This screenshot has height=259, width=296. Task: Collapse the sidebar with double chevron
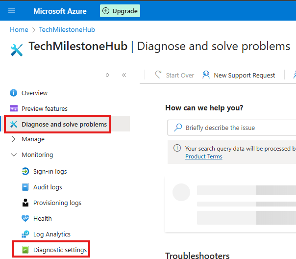tap(124, 75)
